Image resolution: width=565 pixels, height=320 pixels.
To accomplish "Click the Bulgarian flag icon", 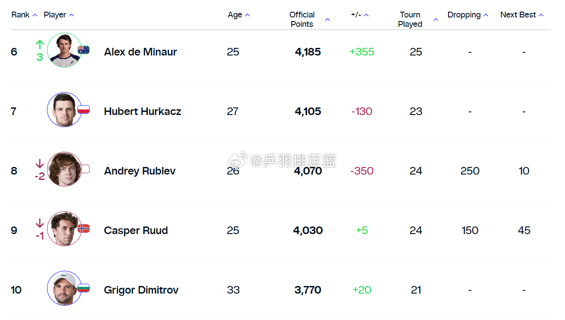I will (84, 288).
